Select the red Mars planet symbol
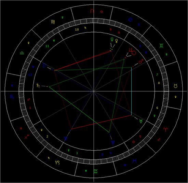The height and width of the screenshot is (183, 188). click(141, 61)
